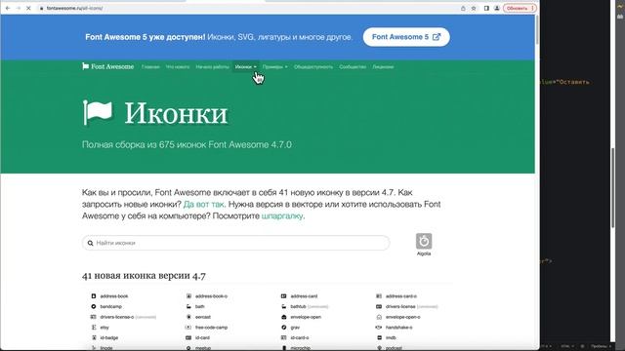Click the site lock icon

click(x=41, y=8)
